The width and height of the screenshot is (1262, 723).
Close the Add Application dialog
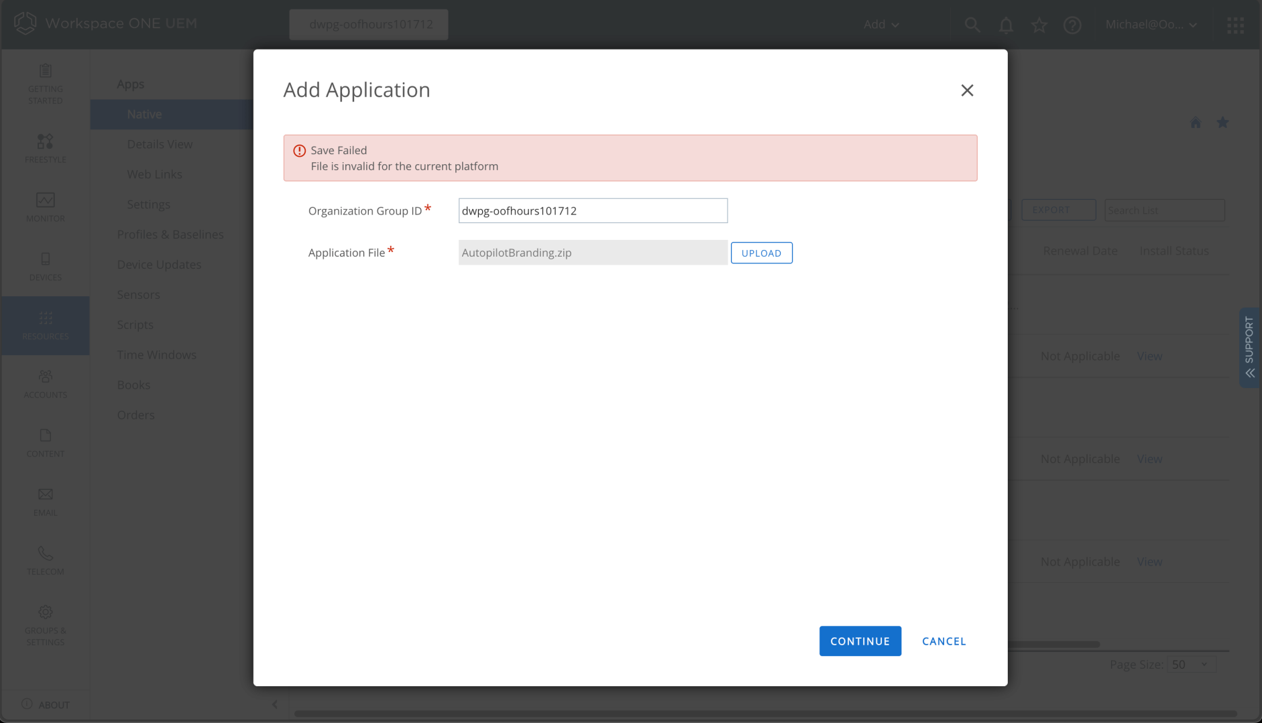966,90
